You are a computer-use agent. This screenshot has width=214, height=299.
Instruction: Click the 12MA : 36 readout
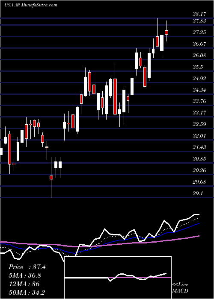click(24, 284)
